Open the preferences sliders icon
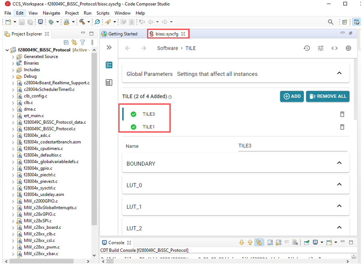Image resolution: width=362 pixels, height=265 pixels. (321, 48)
